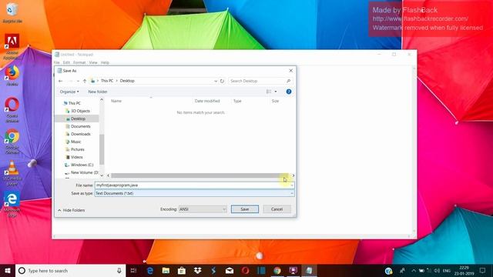Open Opera from the taskbar

click(x=246, y=271)
